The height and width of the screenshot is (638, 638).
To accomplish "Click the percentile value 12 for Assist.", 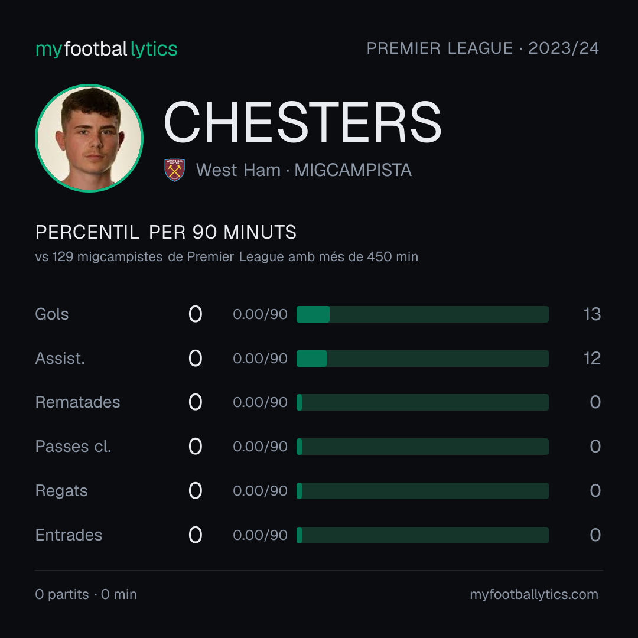I will [x=592, y=359].
